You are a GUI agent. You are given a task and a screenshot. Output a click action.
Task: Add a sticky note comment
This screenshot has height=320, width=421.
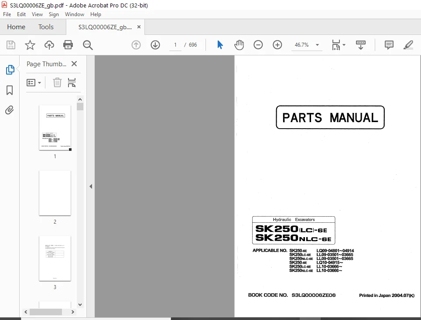coord(389,45)
